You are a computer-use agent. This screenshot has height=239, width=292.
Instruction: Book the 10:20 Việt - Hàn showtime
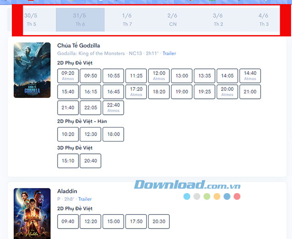point(68,134)
